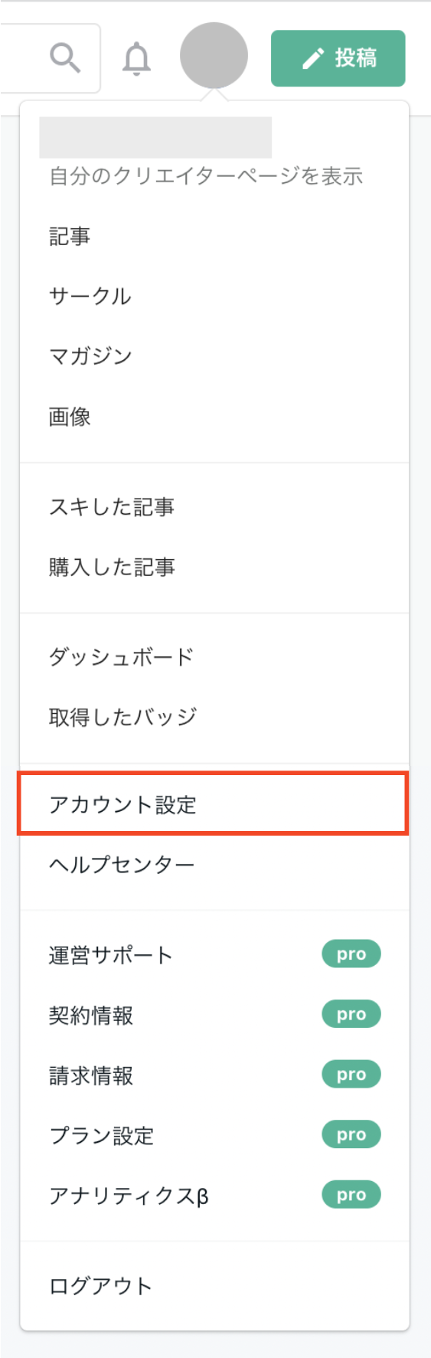The height and width of the screenshot is (1358, 431).
Task: Click the pro badge beside プラン設定
Action: pos(351,1134)
